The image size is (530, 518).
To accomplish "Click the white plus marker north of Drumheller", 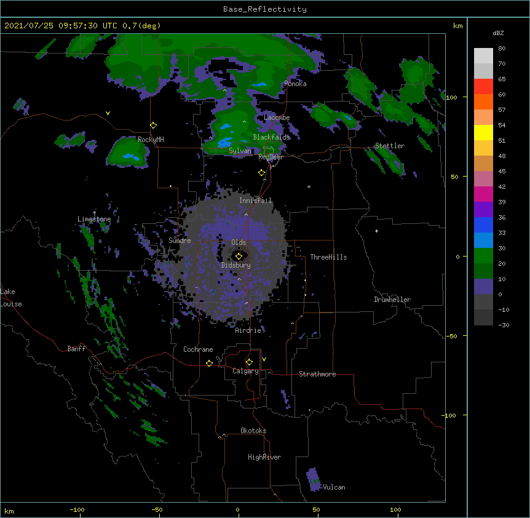I will pos(376,231).
